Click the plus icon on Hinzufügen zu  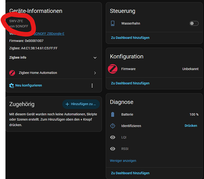tap(67, 104)
